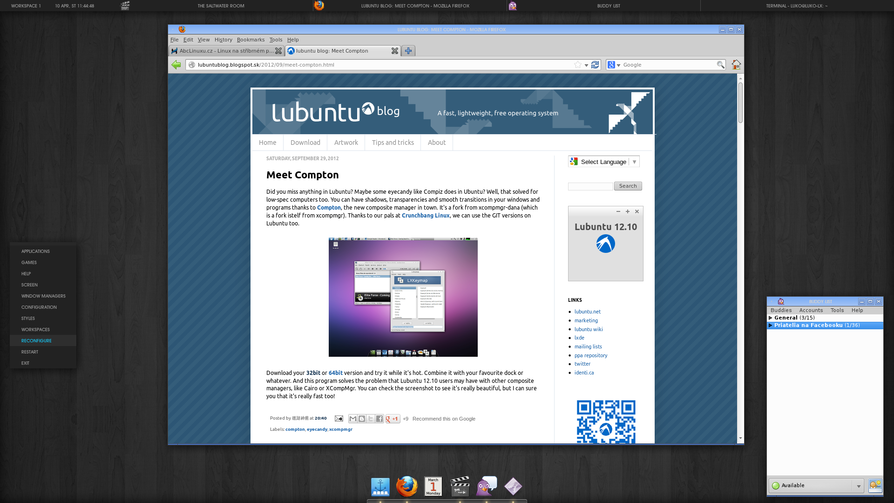Click the widget minus icon above Lubuntu 12.10

tap(618, 211)
